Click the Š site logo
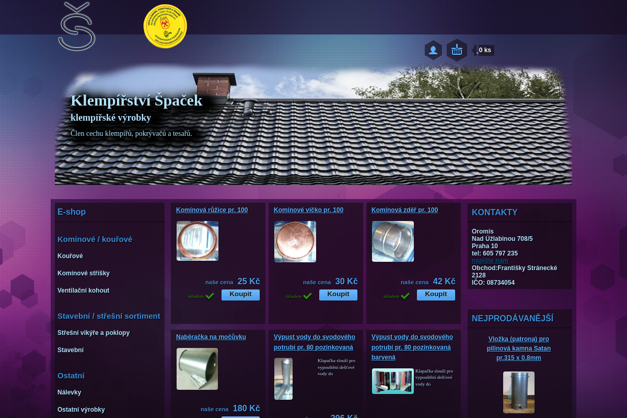Image resolution: width=627 pixels, height=418 pixels. [77, 27]
